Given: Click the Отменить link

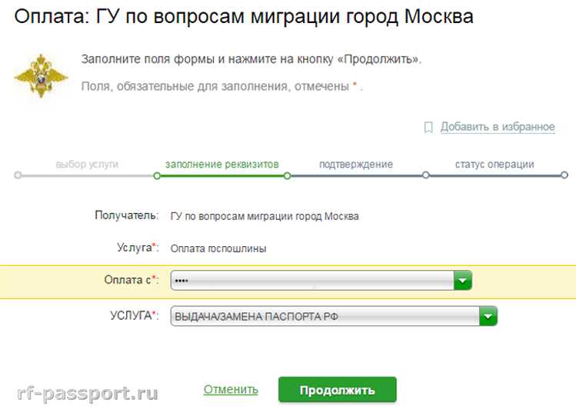Looking at the screenshot, I should point(231,390).
